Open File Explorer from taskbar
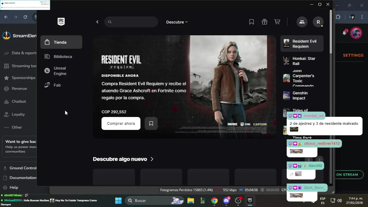Screen dimensions: 368x207 [x=191, y=200]
